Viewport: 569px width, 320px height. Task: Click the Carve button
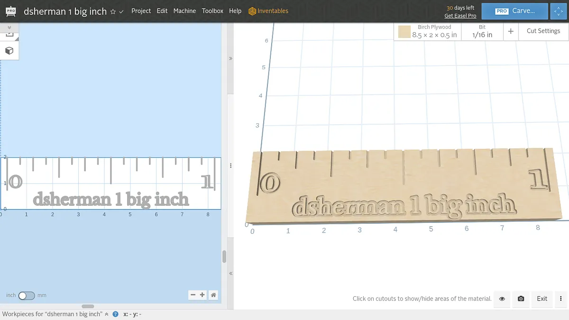click(515, 11)
